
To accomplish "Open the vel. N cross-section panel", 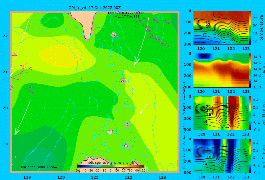I will [221, 113].
